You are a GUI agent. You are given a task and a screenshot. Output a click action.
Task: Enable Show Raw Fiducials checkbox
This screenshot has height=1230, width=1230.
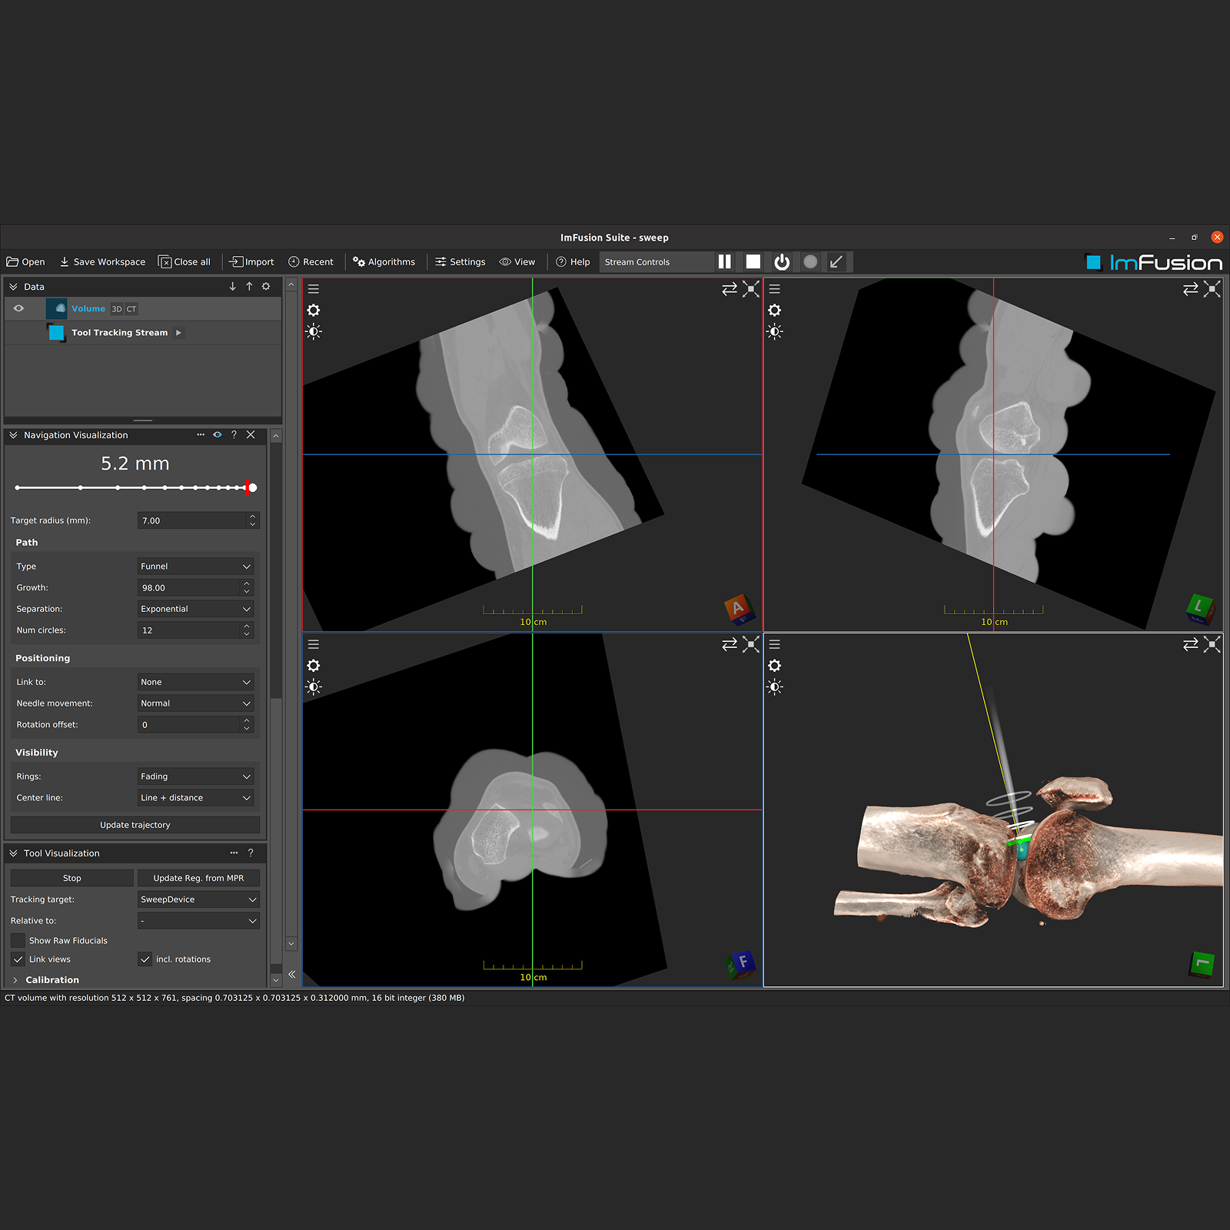coord(18,941)
